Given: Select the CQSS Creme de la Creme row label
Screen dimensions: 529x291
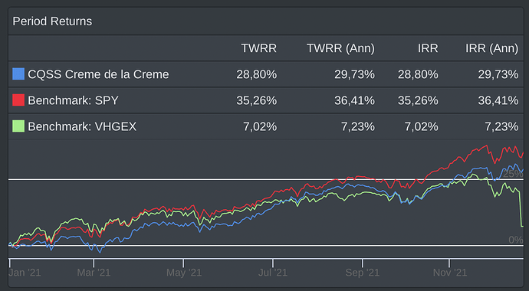Looking at the screenshot, I should pyautogui.click(x=98, y=74).
